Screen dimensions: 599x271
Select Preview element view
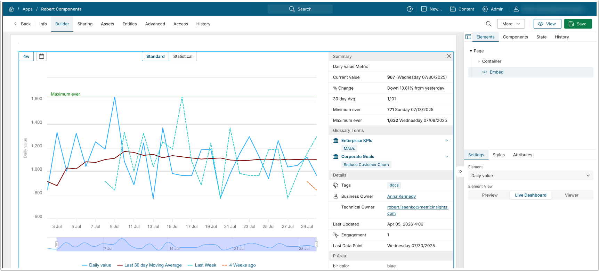tap(489, 195)
